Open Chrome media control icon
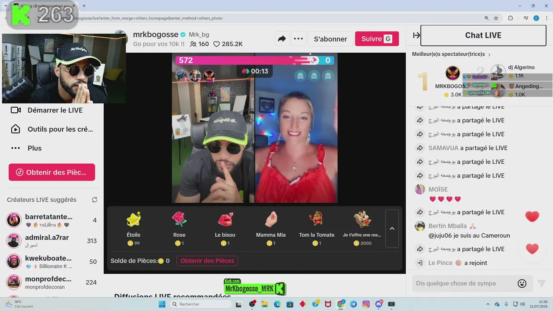This screenshot has height=311, width=553. (x=526, y=18)
